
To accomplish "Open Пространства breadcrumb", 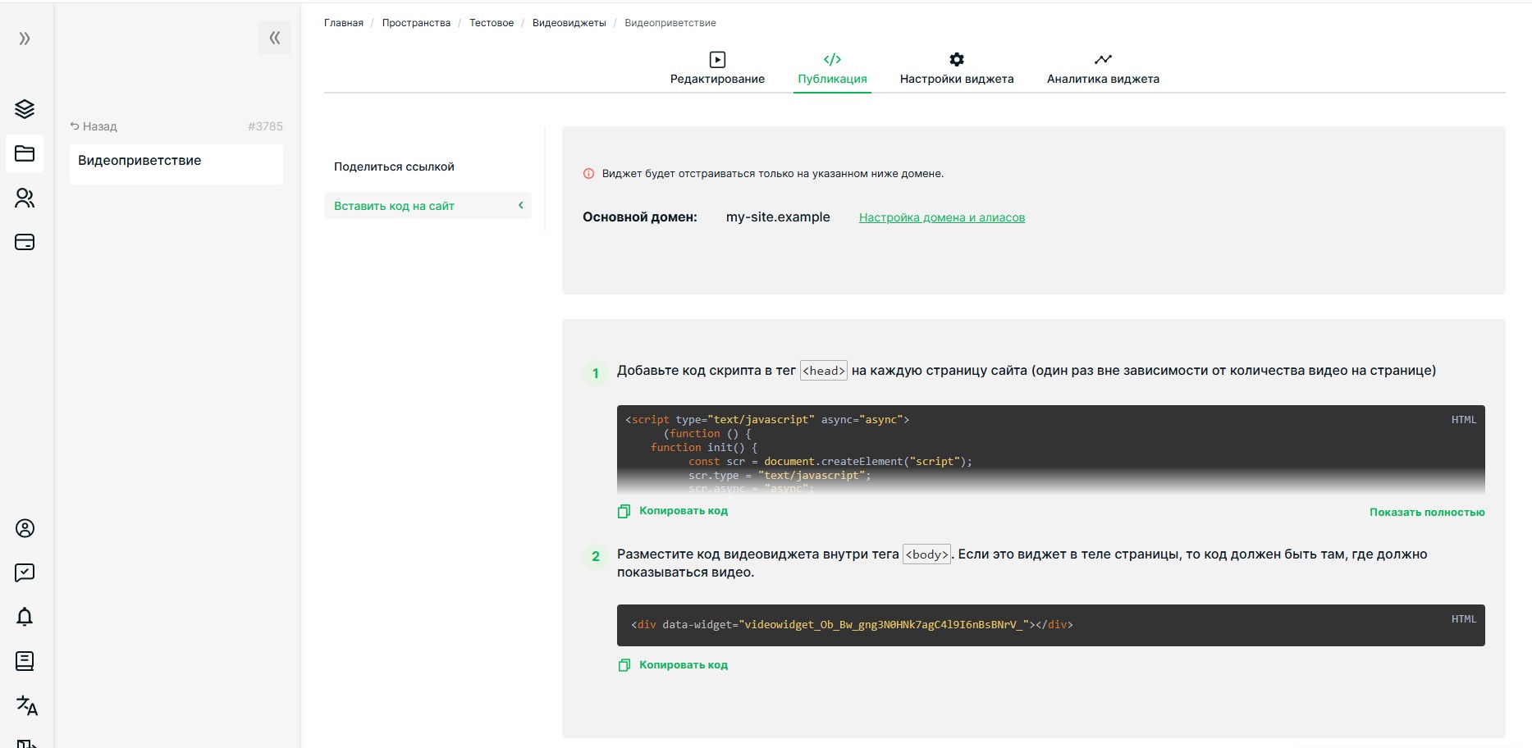I will coord(416,23).
